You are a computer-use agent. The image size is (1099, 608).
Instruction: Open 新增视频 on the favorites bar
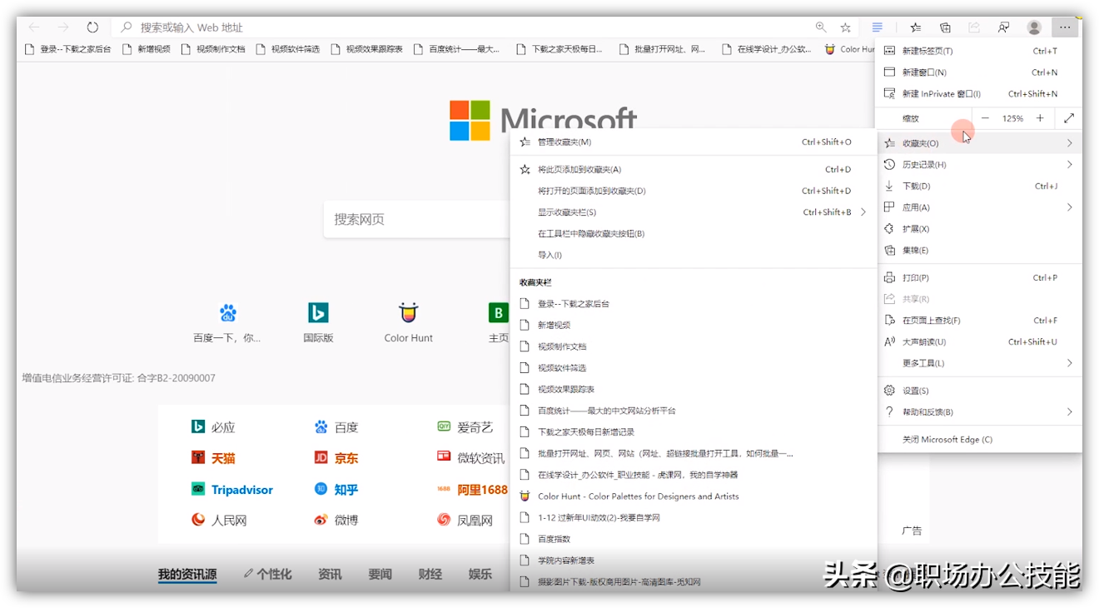[x=147, y=49]
